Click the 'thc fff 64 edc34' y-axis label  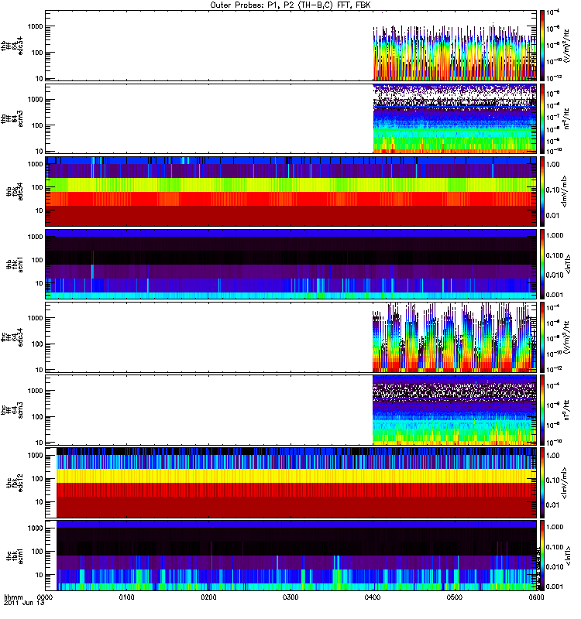click(x=12, y=337)
